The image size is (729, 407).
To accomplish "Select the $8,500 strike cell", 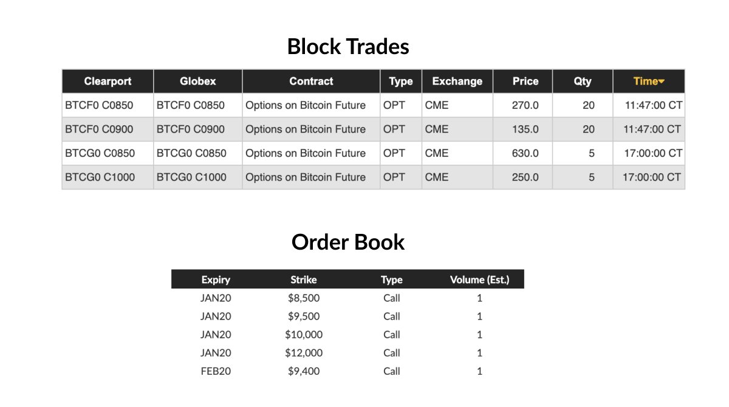I will pos(304,298).
